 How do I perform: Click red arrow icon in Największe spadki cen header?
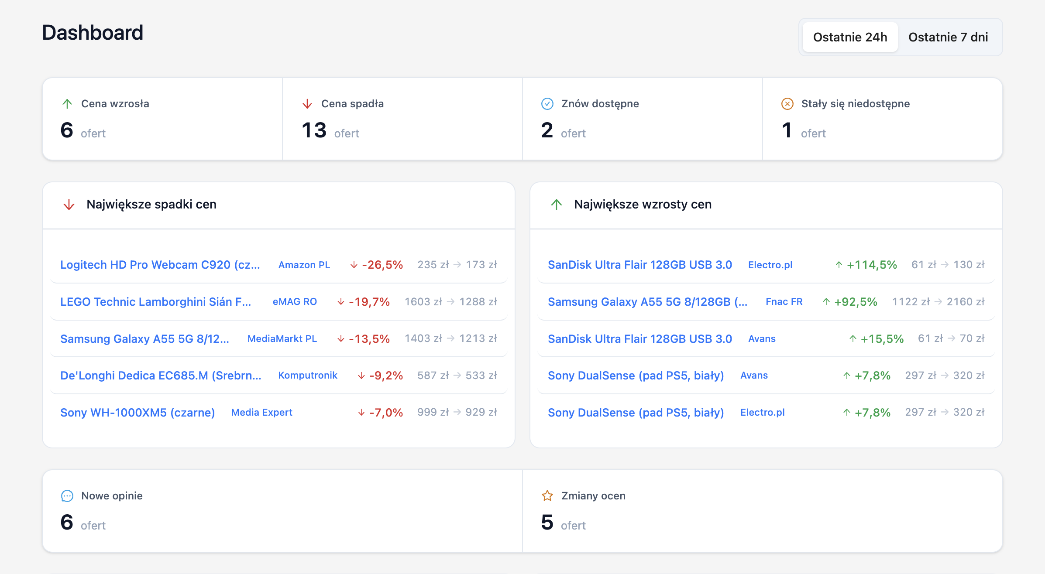click(69, 205)
